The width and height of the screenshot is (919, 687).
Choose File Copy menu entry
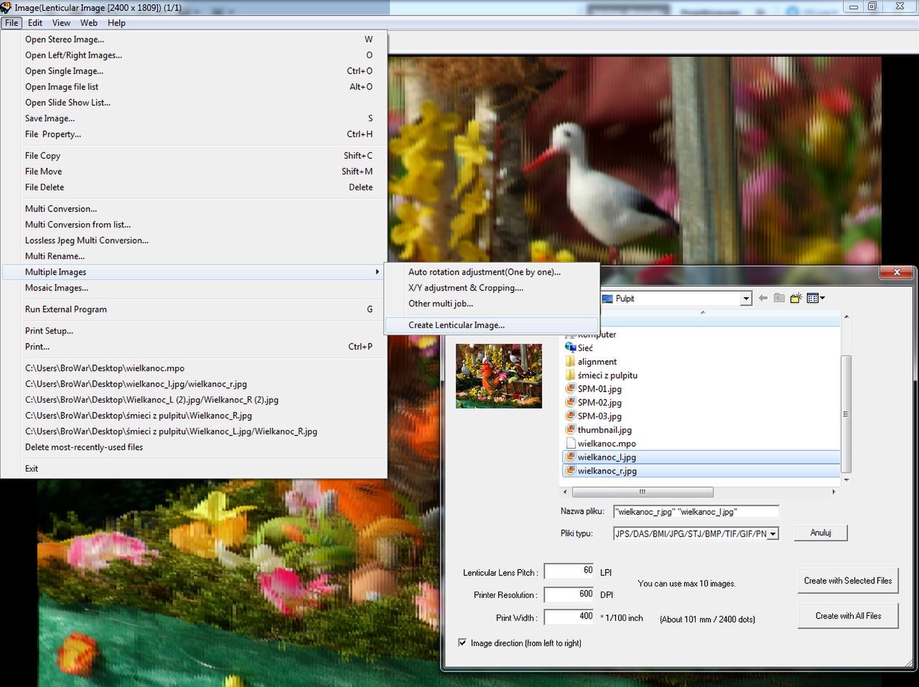click(194, 156)
